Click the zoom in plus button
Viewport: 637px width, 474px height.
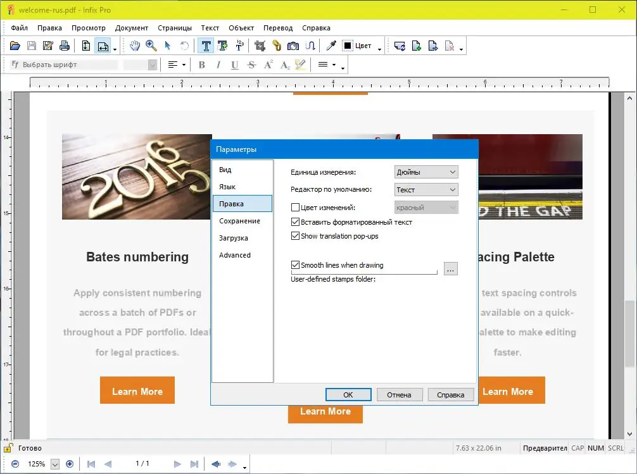[70, 464]
